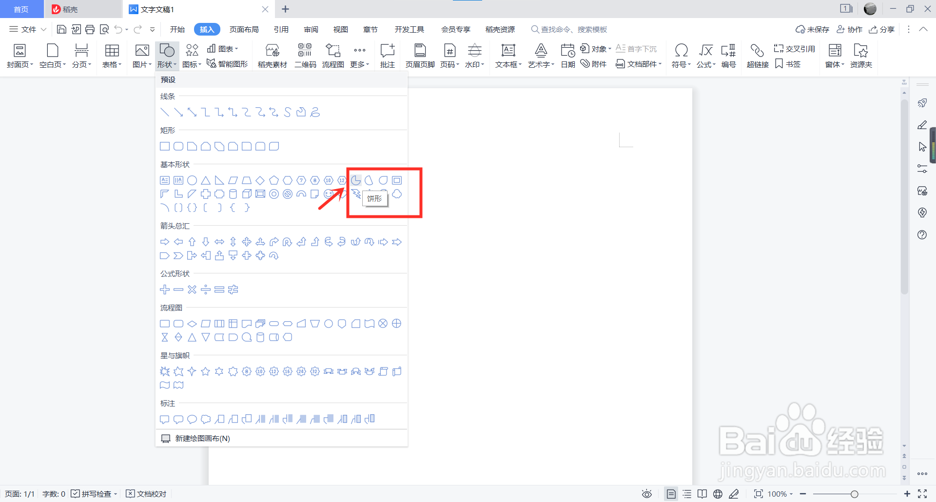
Task: Pick the flowchart decision diamond
Action: pos(192,324)
